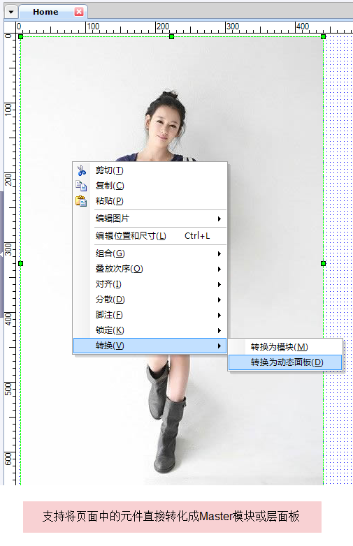Click the scissors Cut icon
The width and height of the screenshot is (353, 546).
[82, 170]
